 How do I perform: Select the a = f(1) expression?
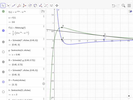click(x=12, y=18)
